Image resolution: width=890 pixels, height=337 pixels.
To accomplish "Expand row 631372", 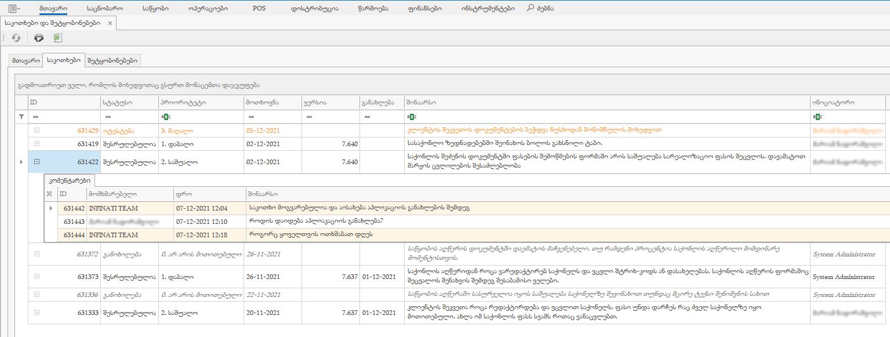I will pyautogui.click(x=37, y=253).
